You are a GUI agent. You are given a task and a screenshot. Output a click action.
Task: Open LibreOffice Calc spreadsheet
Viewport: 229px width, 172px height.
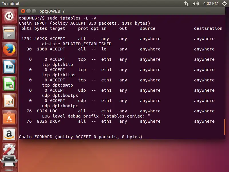(x=9, y=84)
